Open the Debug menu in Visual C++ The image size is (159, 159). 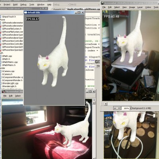(23, 5)
